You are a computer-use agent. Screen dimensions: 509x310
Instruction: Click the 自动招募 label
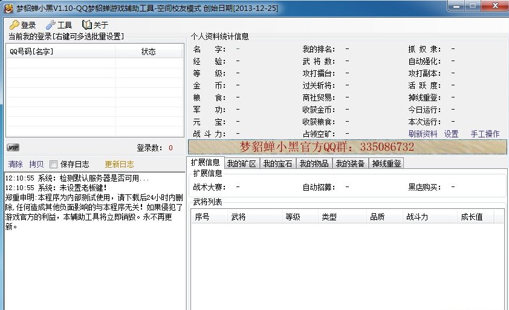click(319, 187)
